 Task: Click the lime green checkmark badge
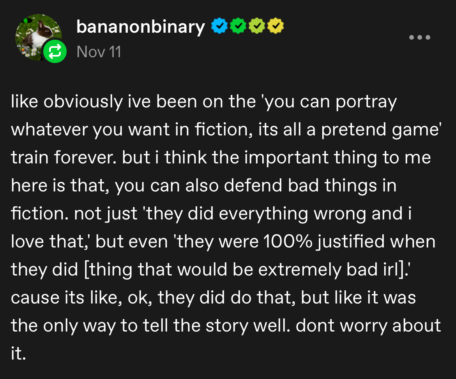(x=256, y=26)
